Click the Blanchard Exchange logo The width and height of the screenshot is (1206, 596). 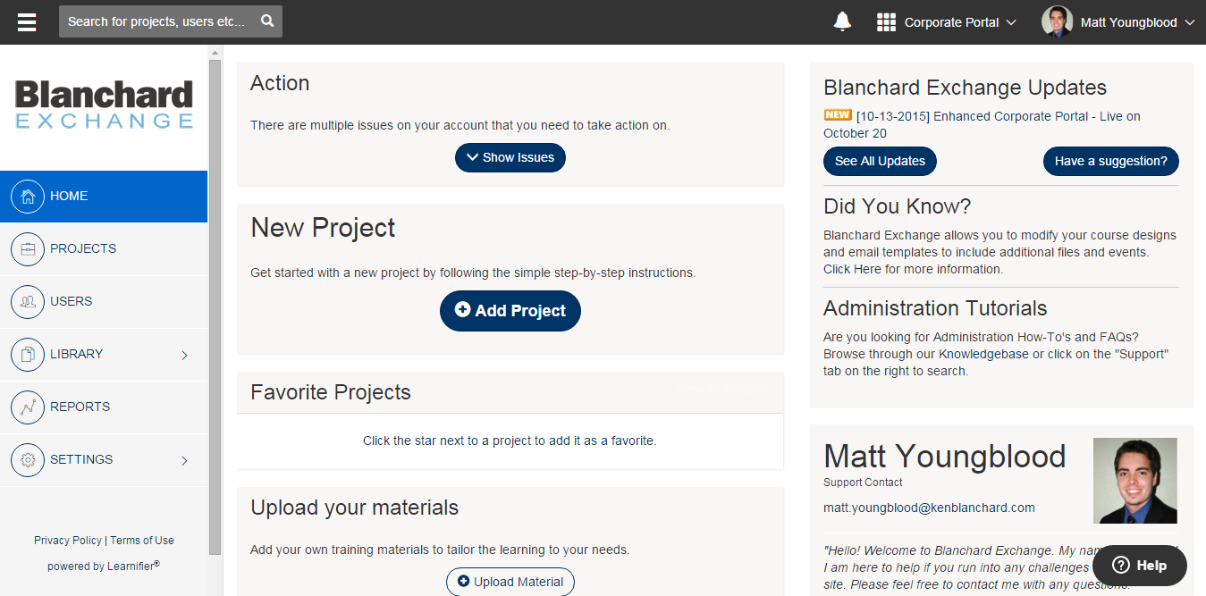(x=104, y=105)
